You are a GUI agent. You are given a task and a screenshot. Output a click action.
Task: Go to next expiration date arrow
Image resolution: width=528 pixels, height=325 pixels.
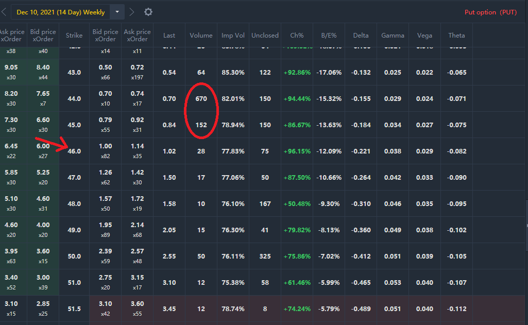[x=132, y=12]
